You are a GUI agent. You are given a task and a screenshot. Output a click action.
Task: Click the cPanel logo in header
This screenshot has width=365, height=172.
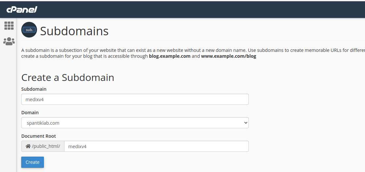point(22,9)
